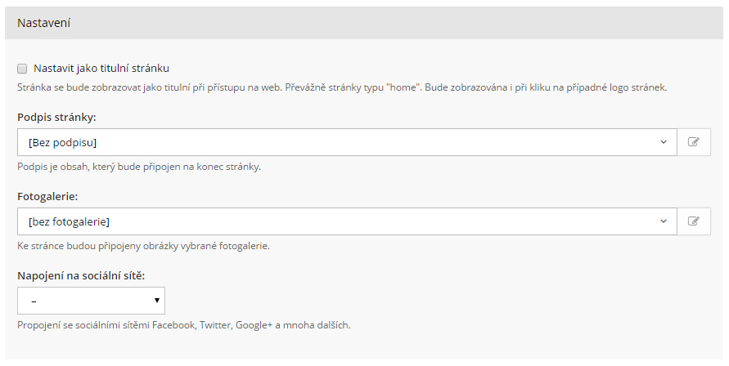Click the "Napojení na sociální sítě:" field label

81,276
